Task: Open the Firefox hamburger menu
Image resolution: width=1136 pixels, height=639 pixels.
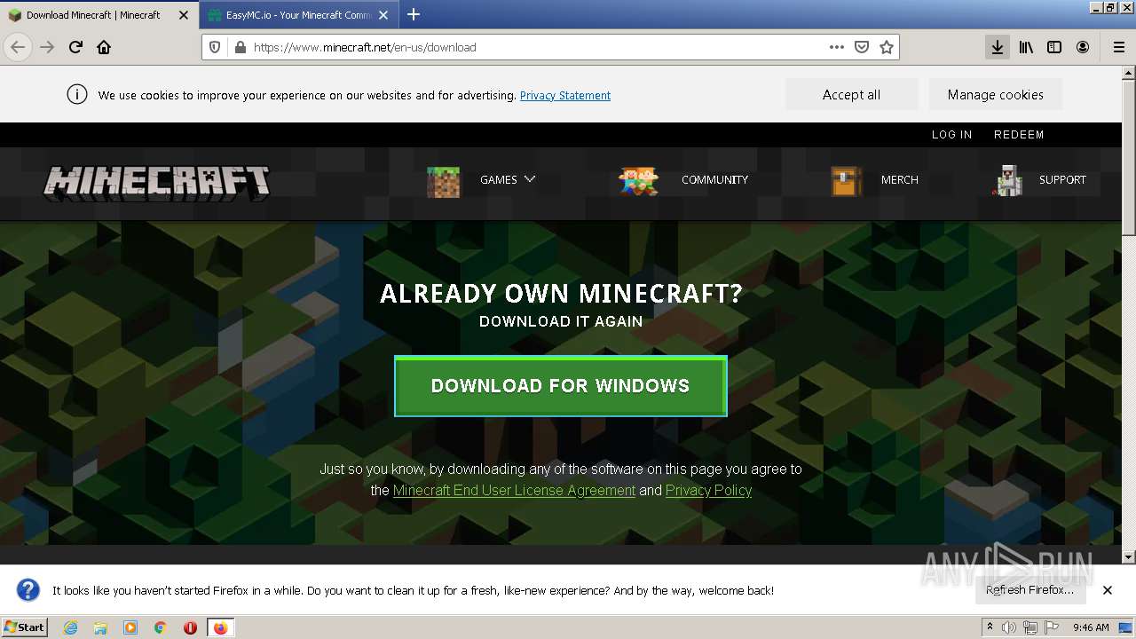Action: tap(1118, 47)
